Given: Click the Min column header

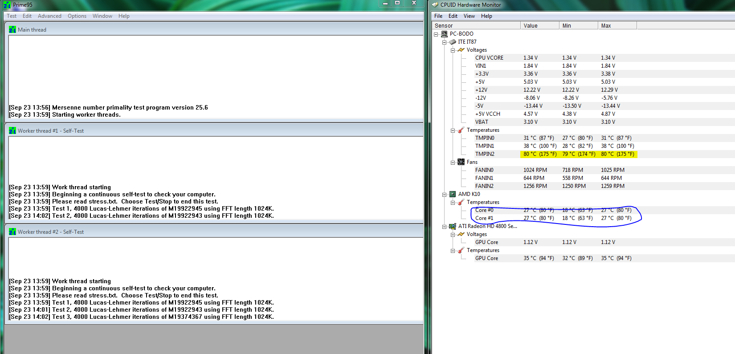Looking at the screenshot, I should (578, 26).
